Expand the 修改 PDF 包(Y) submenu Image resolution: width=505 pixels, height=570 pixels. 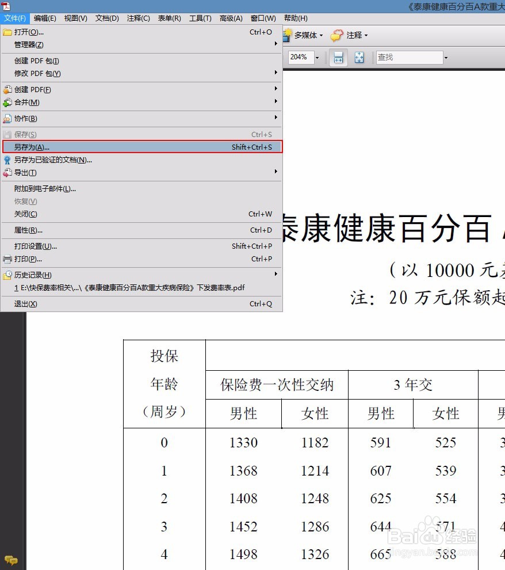[x=141, y=74]
